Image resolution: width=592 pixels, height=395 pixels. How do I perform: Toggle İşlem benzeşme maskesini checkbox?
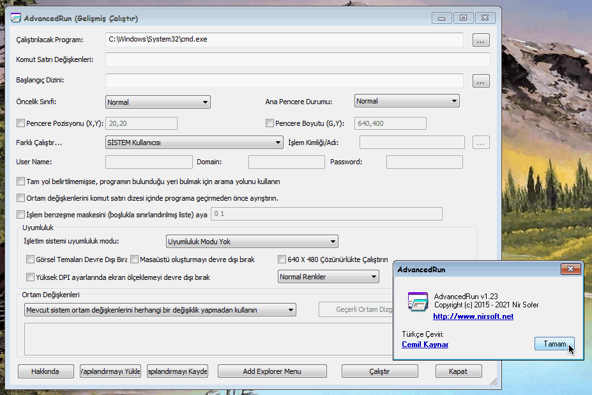[x=21, y=215]
